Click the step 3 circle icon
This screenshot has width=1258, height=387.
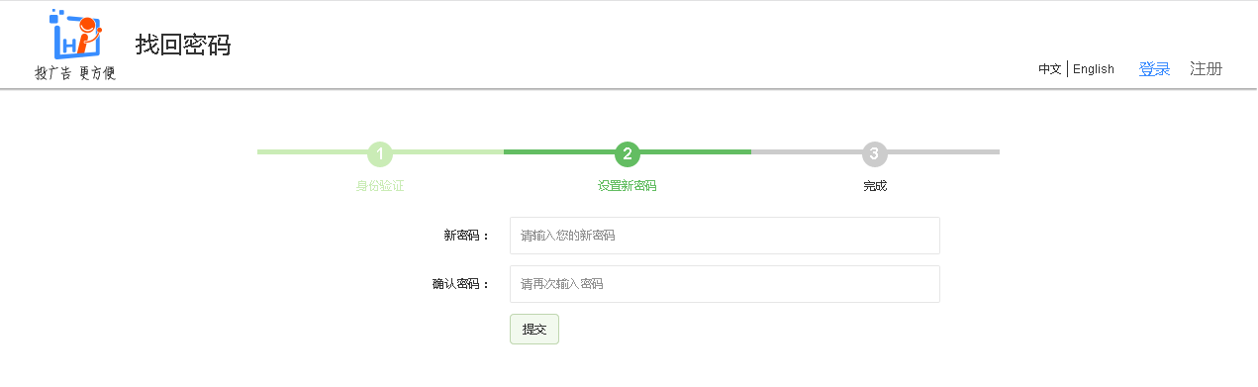click(874, 153)
